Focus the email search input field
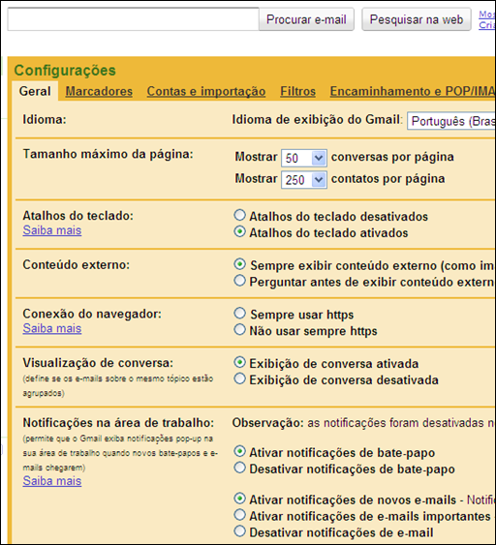 click(x=134, y=19)
